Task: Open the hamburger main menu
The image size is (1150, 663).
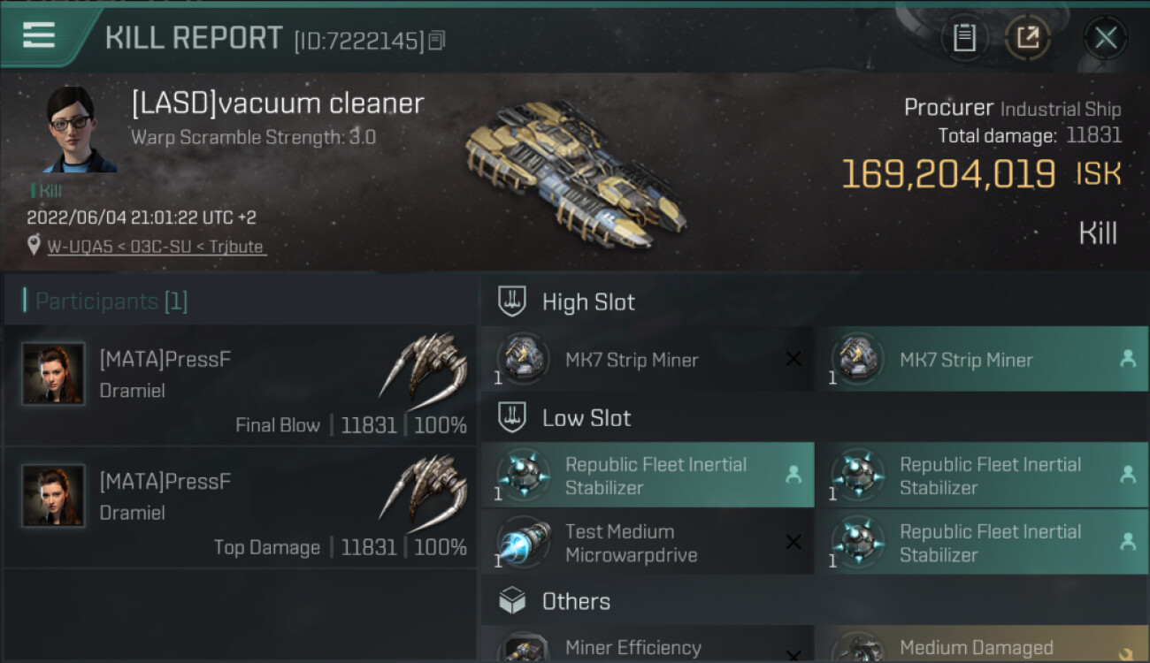Action: pyautogui.click(x=40, y=36)
